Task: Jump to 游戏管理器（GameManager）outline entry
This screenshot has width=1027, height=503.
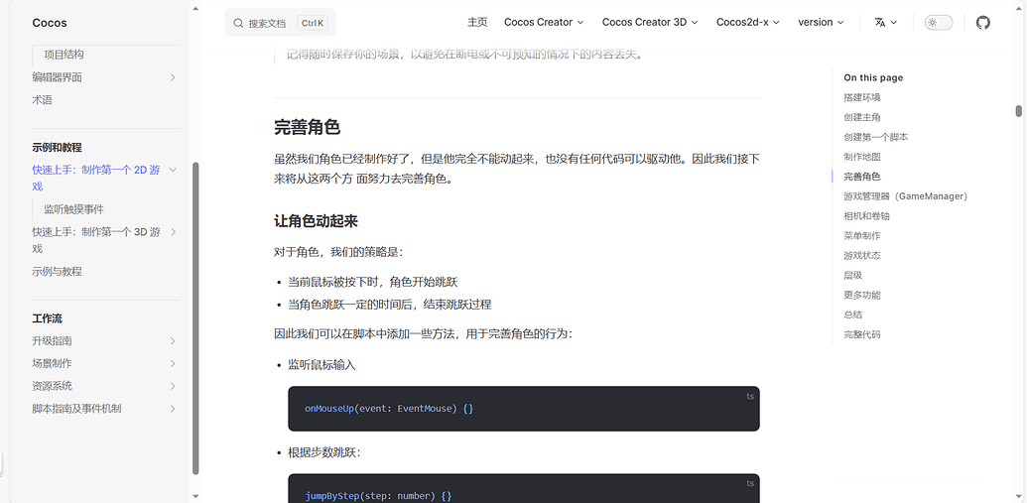Action: point(905,195)
